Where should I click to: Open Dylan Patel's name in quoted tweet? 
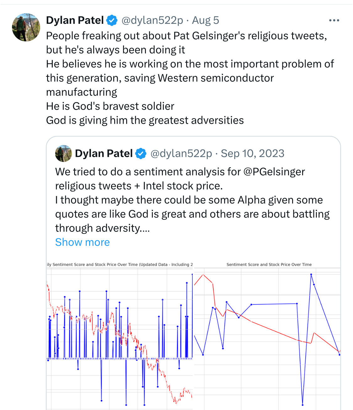(x=104, y=153)
